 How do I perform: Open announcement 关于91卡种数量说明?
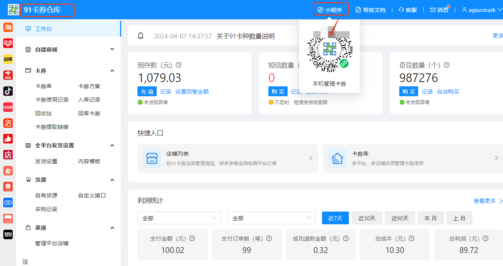point(246,36)
